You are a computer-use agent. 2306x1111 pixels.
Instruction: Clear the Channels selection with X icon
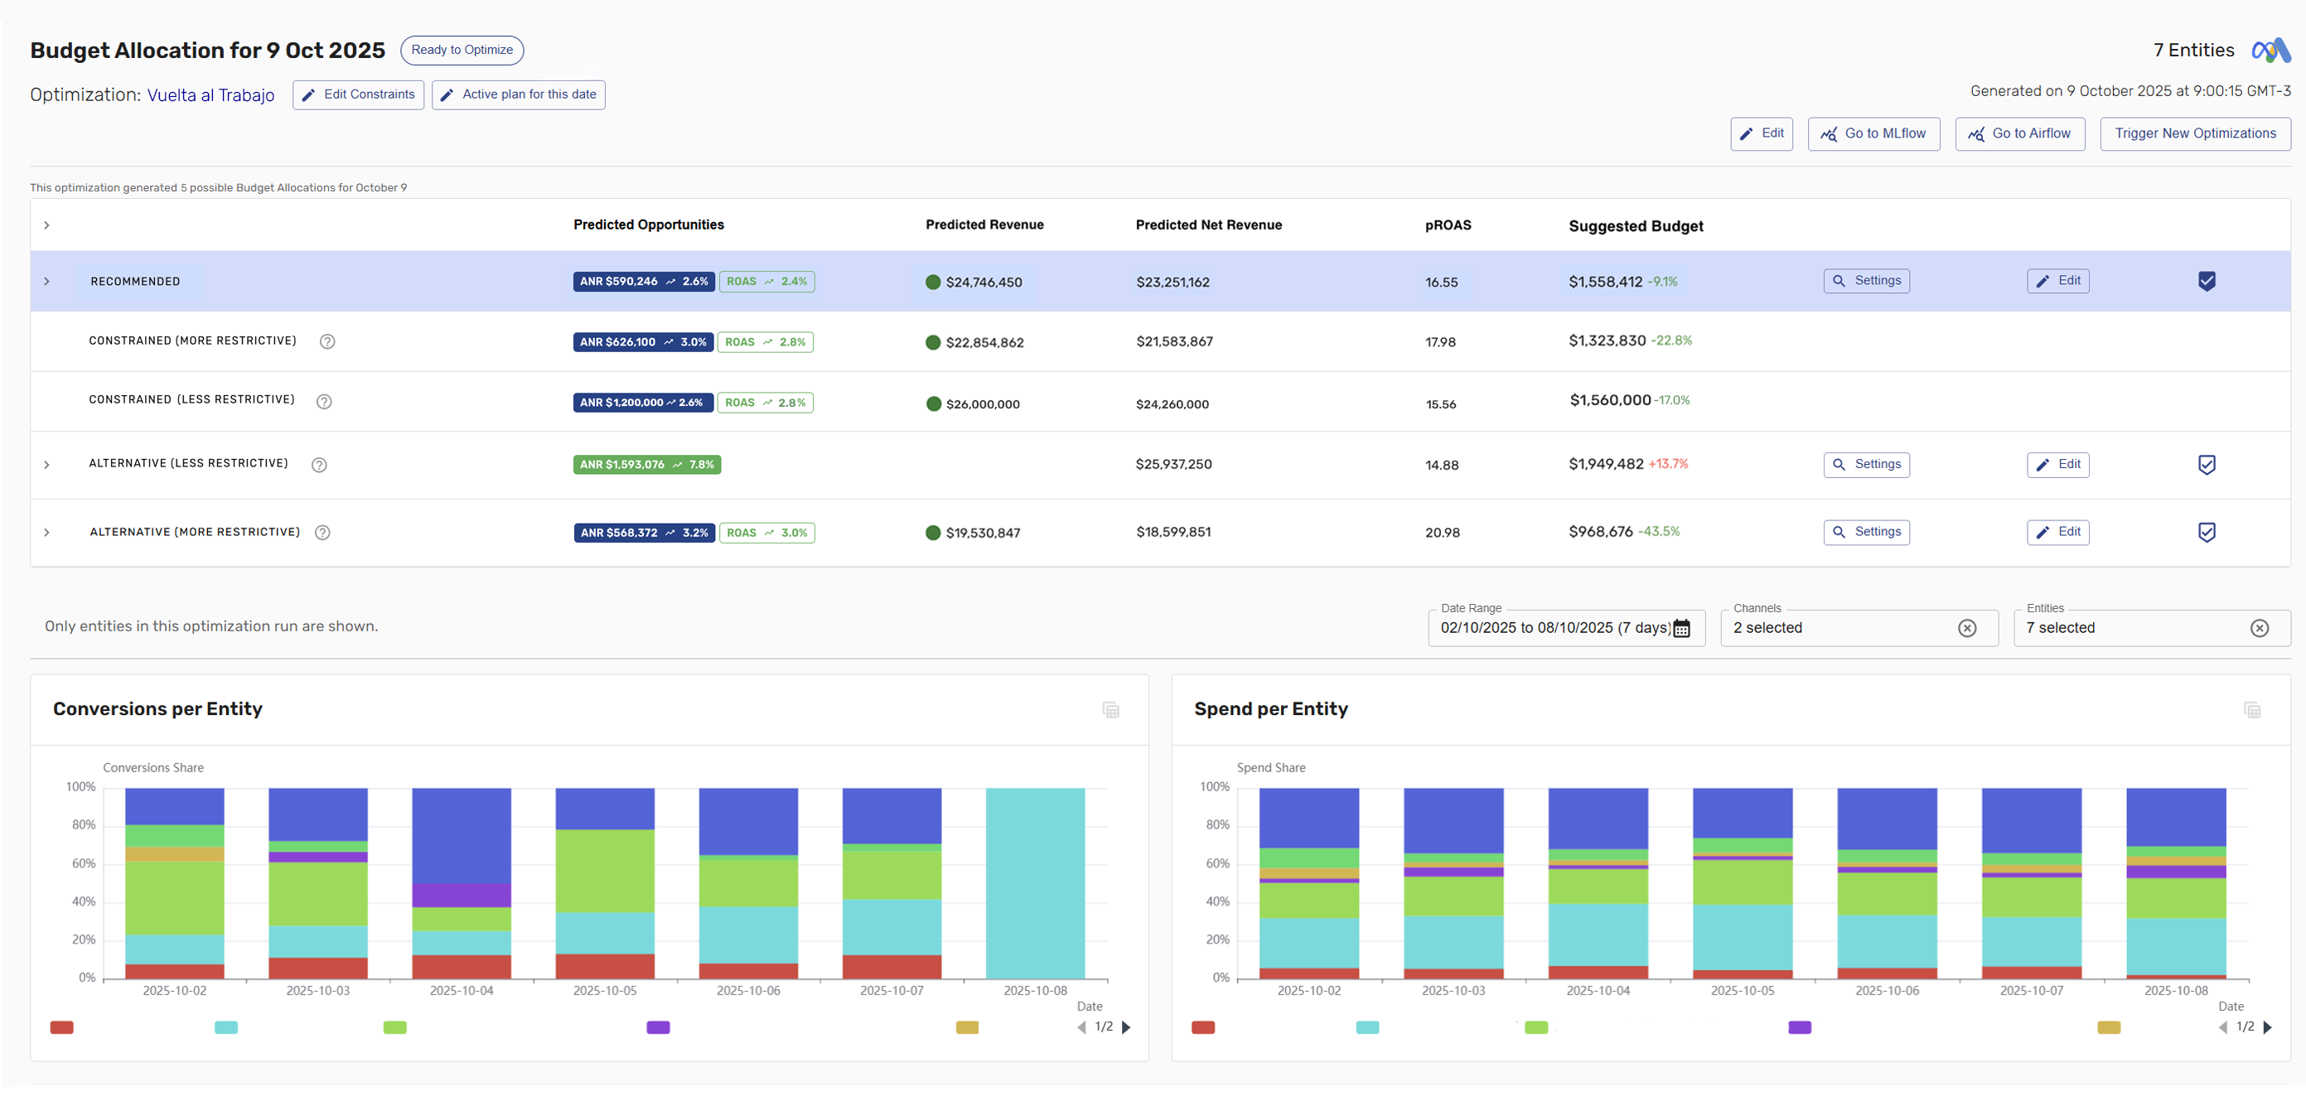pyautogui.click(x=1967, y=629)
